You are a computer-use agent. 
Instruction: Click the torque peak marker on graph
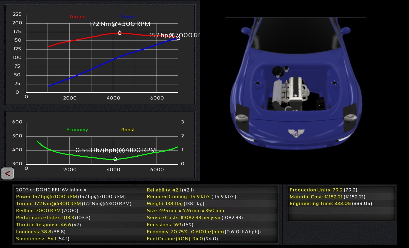pyautogui.click(x=119, y=33)
